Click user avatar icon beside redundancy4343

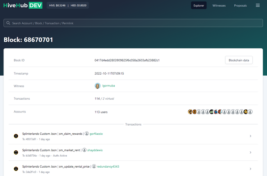[94, 166]
